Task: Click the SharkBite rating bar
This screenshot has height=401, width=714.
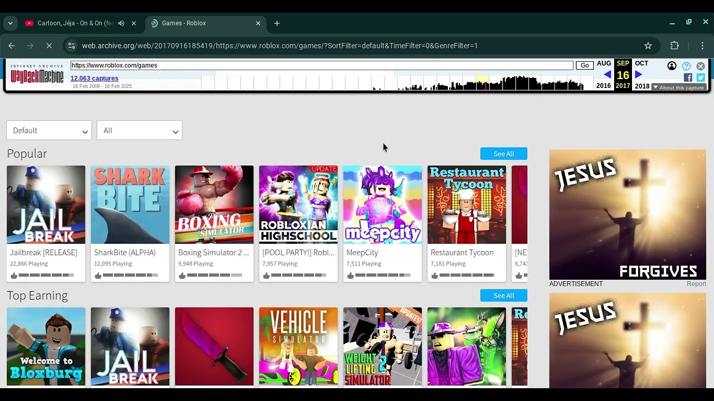Action: coord(130,275)
